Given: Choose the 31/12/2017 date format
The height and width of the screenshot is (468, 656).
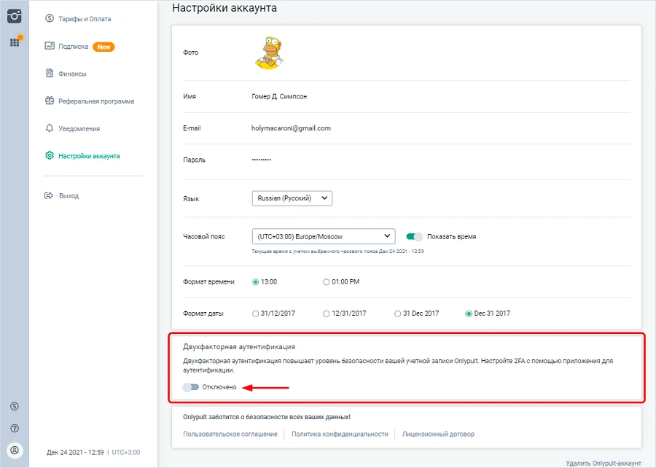Looking at the screenshot, I should pyautogui.click(x=255, y=313).
